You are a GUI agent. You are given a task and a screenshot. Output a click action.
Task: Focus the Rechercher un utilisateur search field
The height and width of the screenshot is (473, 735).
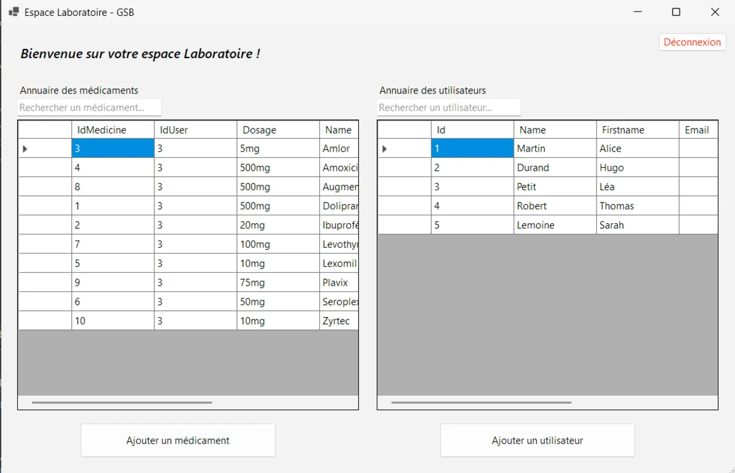(x=448, y=108)
